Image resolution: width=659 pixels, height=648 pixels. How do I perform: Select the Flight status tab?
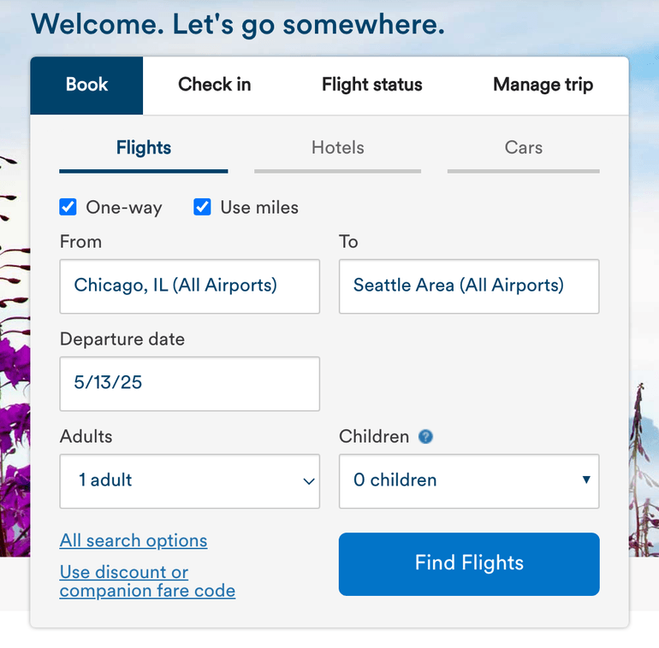click(371, 85)
